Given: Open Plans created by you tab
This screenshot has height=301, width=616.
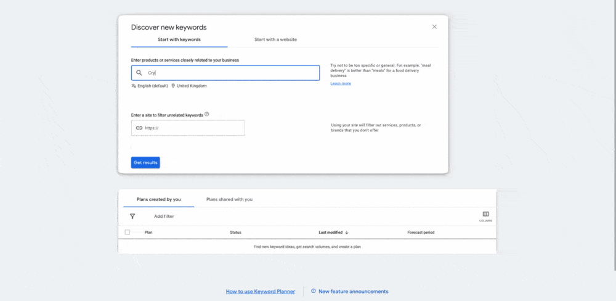Looking at the screenshot, I should click(159, 199).
